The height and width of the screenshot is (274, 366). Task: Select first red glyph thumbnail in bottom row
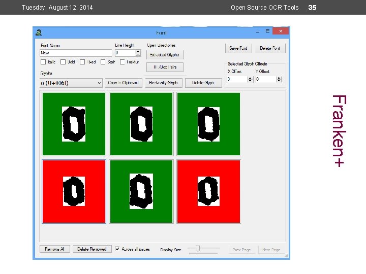(x=74, y=191)
